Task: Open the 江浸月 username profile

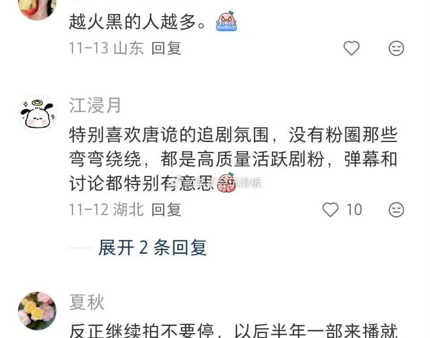Action: (x=95, y=105)
